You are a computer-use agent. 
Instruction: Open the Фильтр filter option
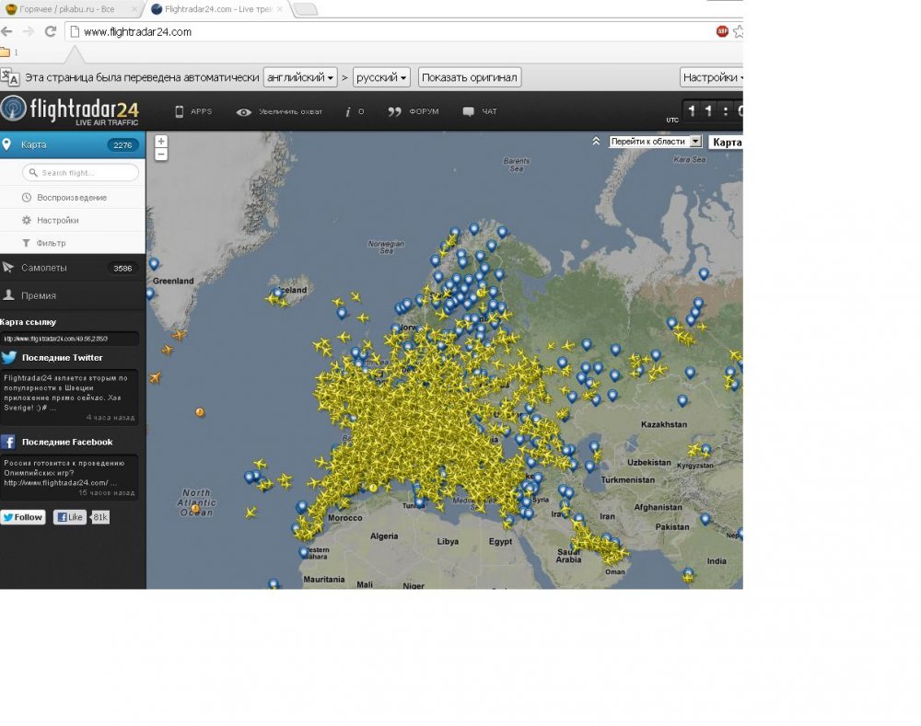(51, 243)
